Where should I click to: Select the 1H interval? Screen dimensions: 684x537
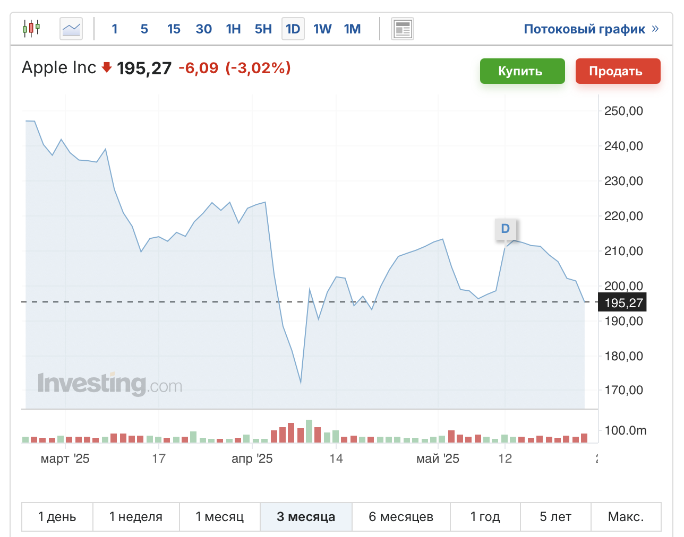233,29
